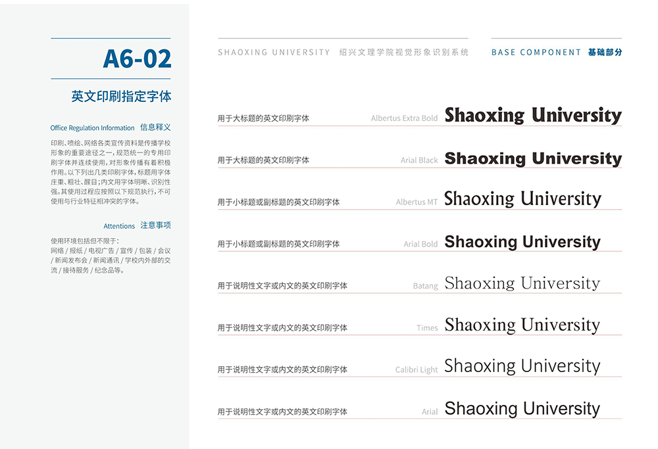Click SHAOXING UNIVERSITY in the top header
The height and width of the screenshot is (449, 658).
[274, 53]
